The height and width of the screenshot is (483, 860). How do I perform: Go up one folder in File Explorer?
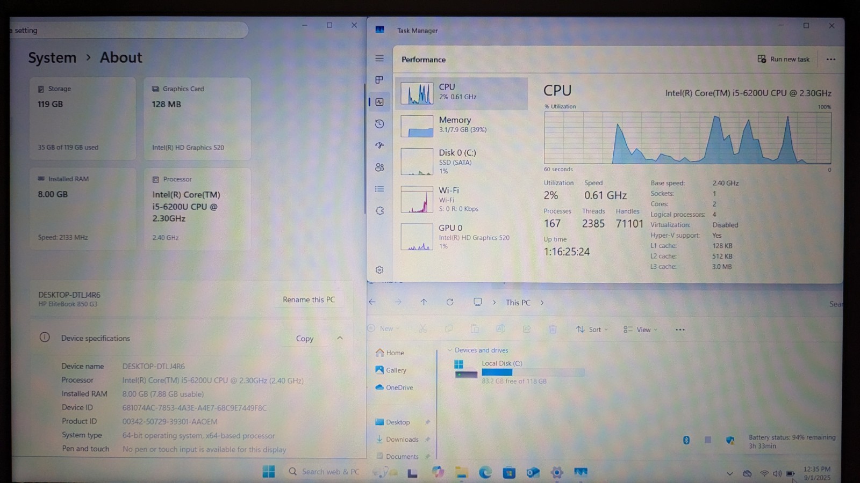coord(424,302)
